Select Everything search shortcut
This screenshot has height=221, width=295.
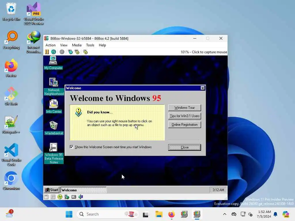point(11,40)
